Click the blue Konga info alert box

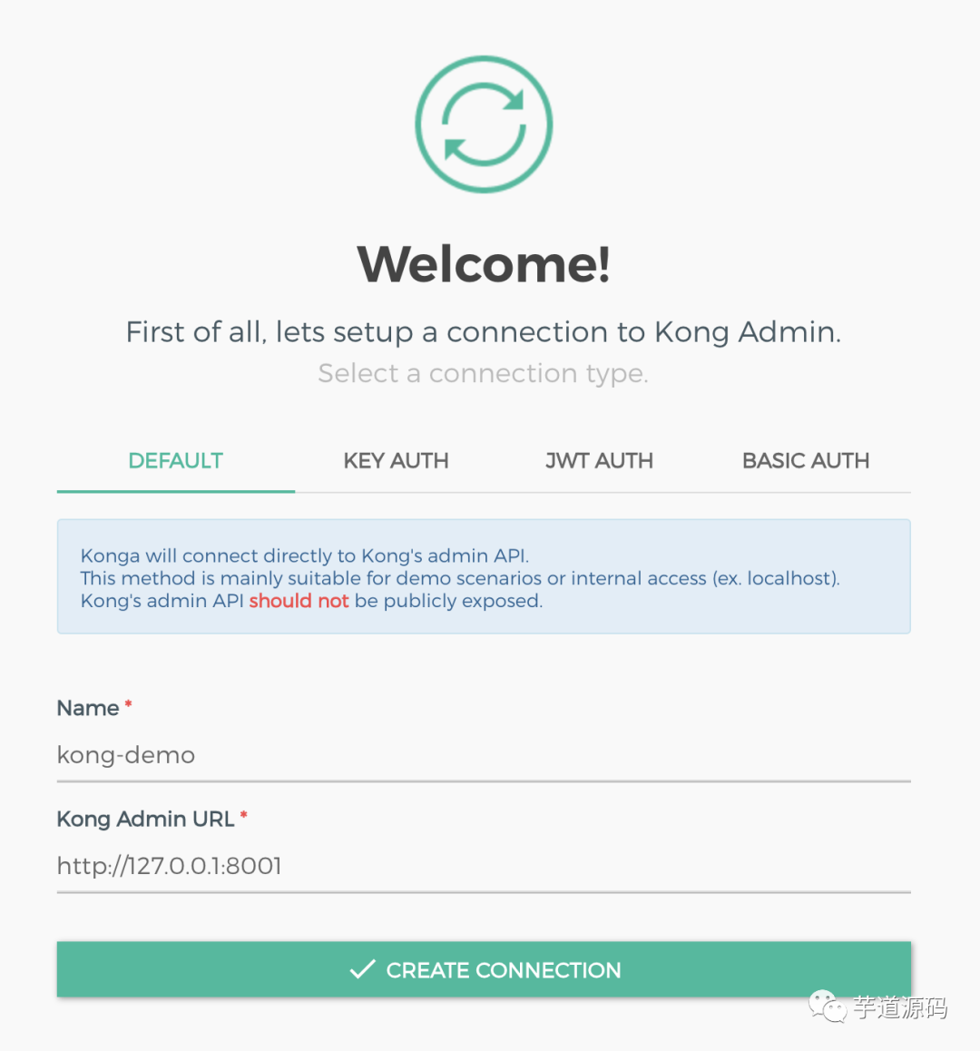(x=484, y=576)
